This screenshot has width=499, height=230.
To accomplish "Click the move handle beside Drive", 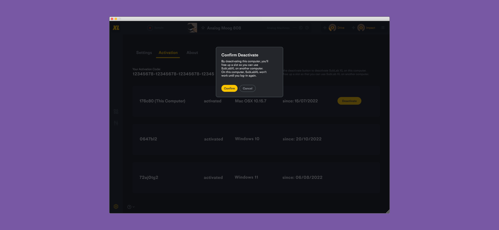I will pos(325,28).
